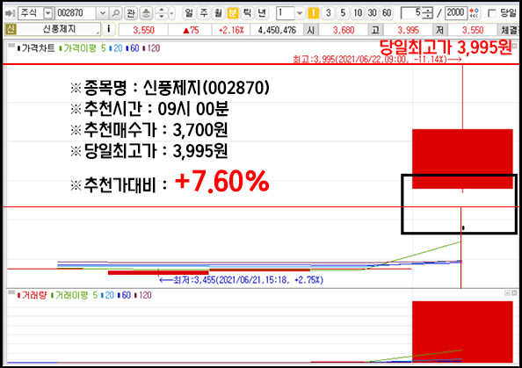Switch to the 일 daily chart tab
The image size is (522, 368).
(189, 13)
